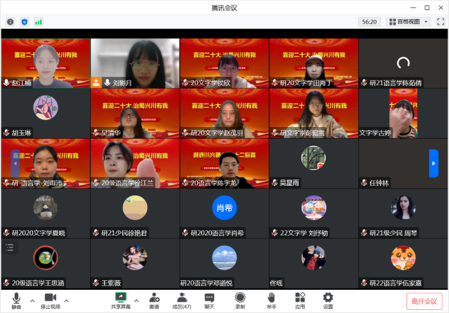Open Members (成员 47) list
The height and width of the screenshot is (313, 449).
181,300
